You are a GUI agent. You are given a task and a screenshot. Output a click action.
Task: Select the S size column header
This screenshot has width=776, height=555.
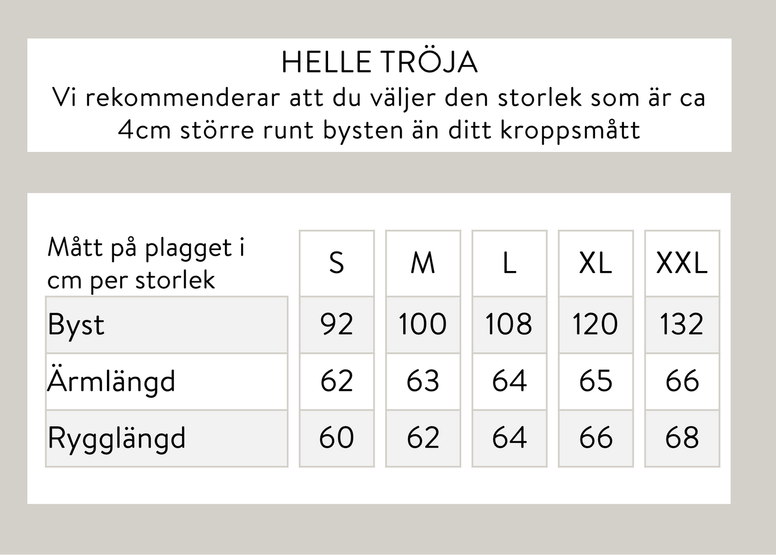(x=337, y=263)
